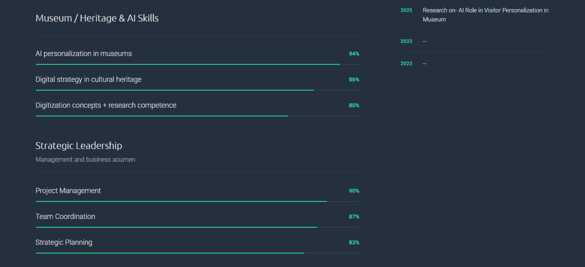The image size is (585, 267).
Task: Click the 83% percentage value
Action: click(x=354, y=243)
